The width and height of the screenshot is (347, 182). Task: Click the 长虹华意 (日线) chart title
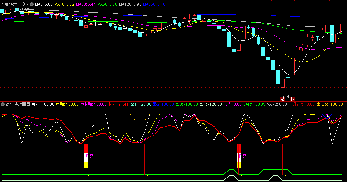tap(14, 5)
